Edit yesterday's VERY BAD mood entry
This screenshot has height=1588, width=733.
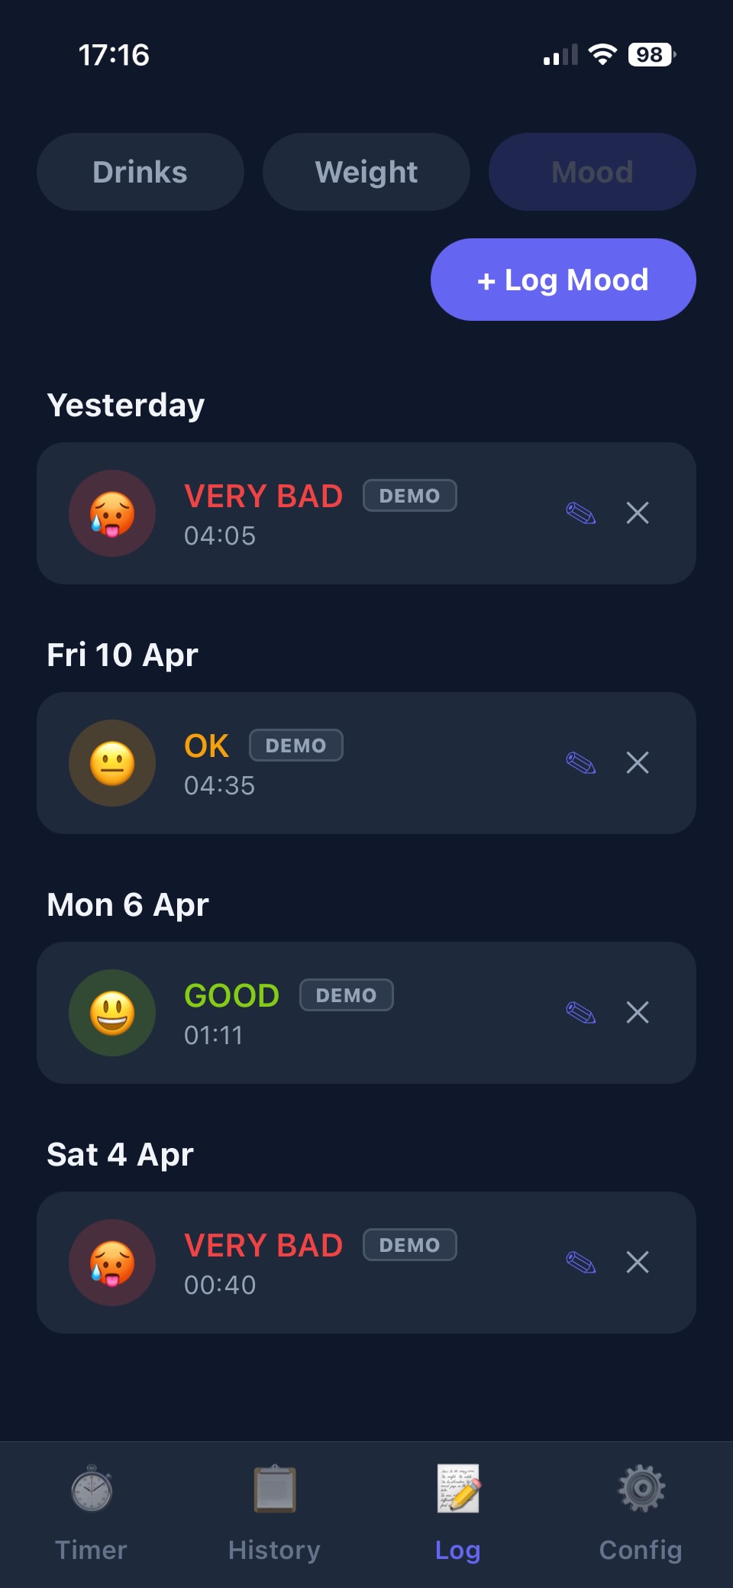(x=581, y=513)
